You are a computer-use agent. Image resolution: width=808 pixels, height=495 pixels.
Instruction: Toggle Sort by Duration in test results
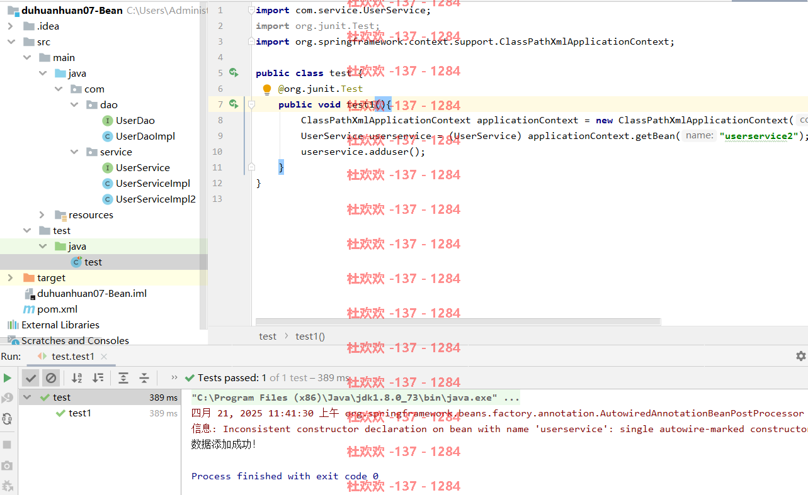(98, 378)
